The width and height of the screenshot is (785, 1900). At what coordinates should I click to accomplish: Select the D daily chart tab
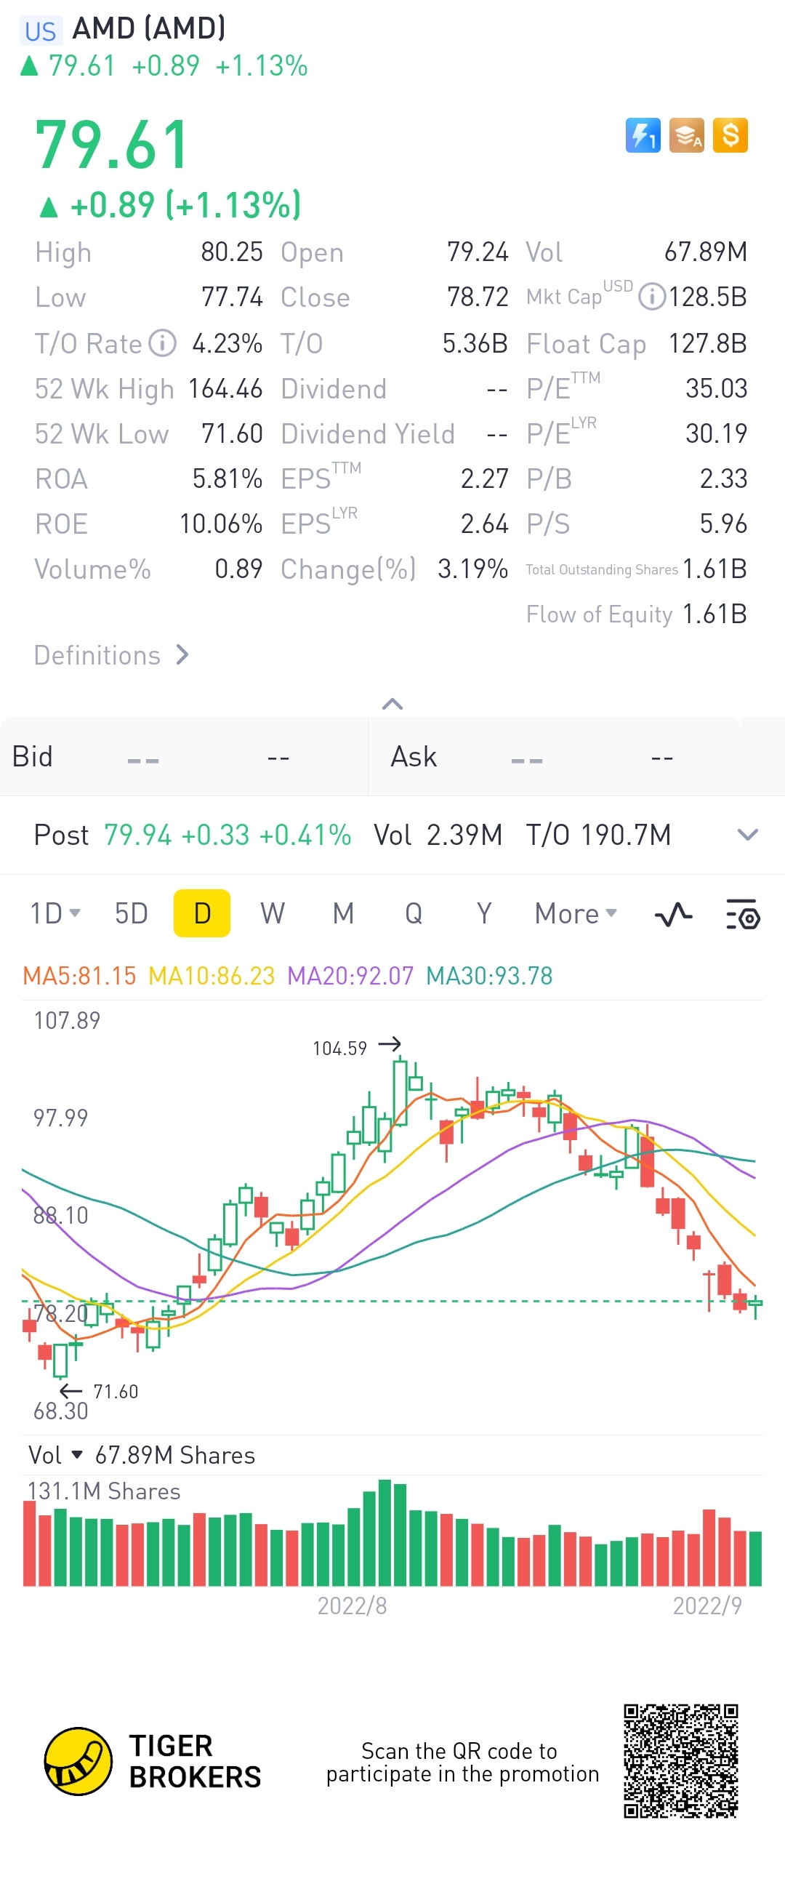202,914
